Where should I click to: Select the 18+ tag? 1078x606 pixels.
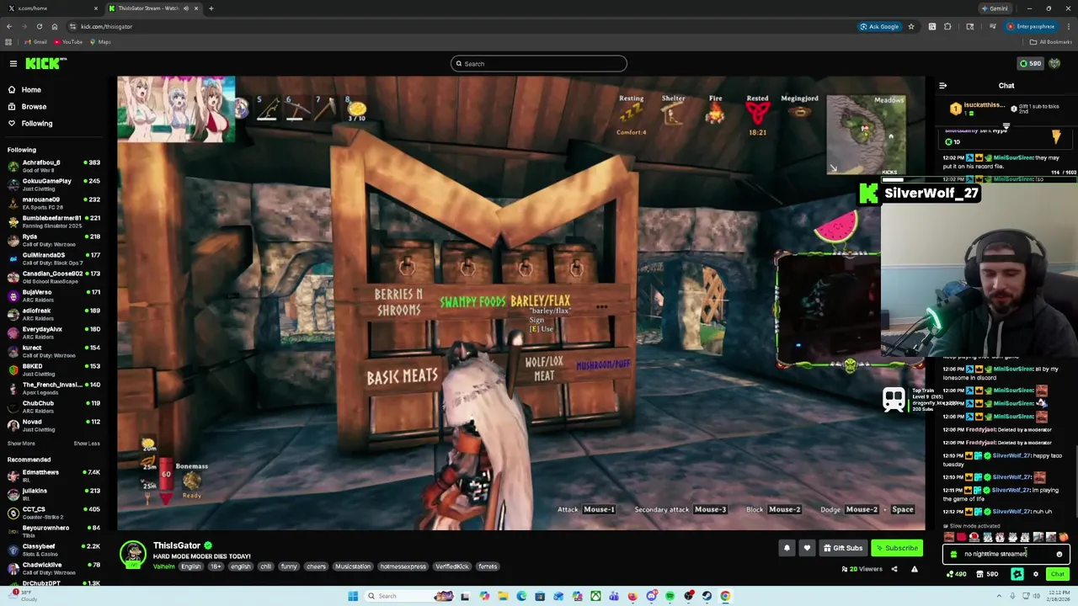click(x=216, y=566)
